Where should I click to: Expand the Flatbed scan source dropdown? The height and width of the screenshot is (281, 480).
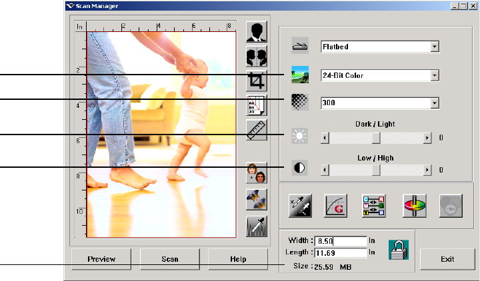coord(434,47)
